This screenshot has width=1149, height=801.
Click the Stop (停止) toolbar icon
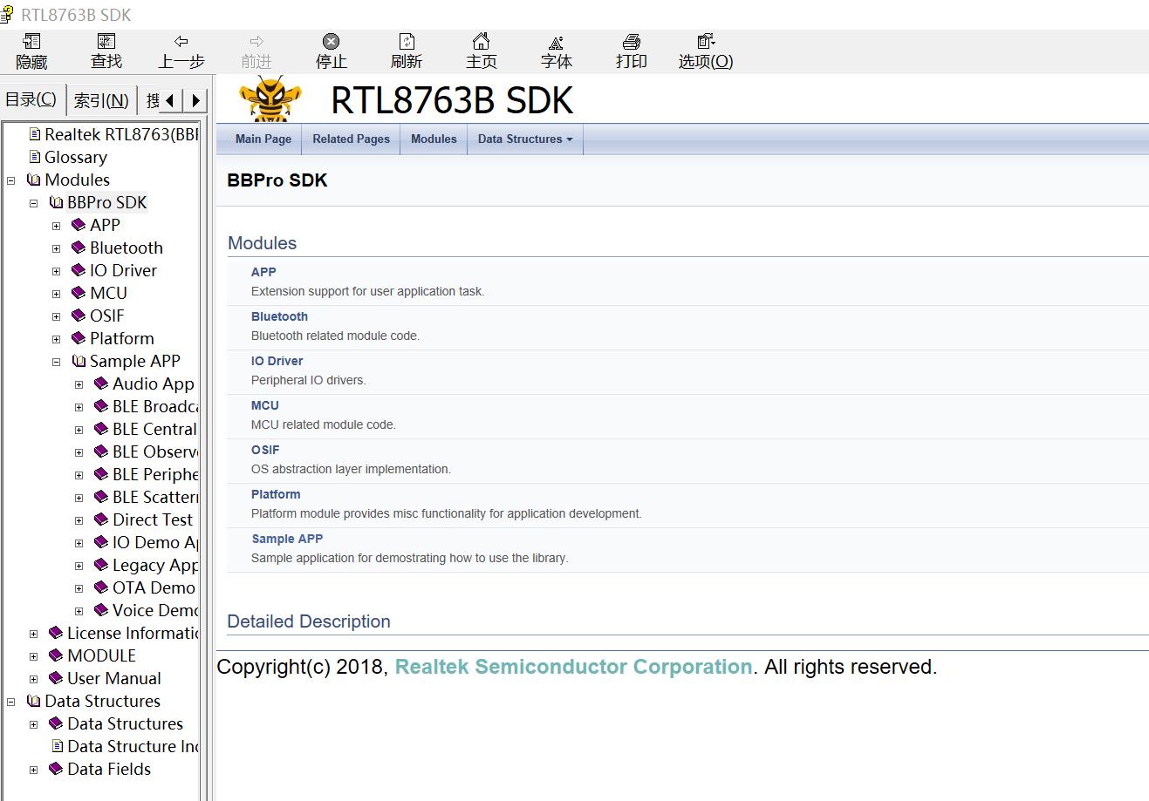pos(331,41)
